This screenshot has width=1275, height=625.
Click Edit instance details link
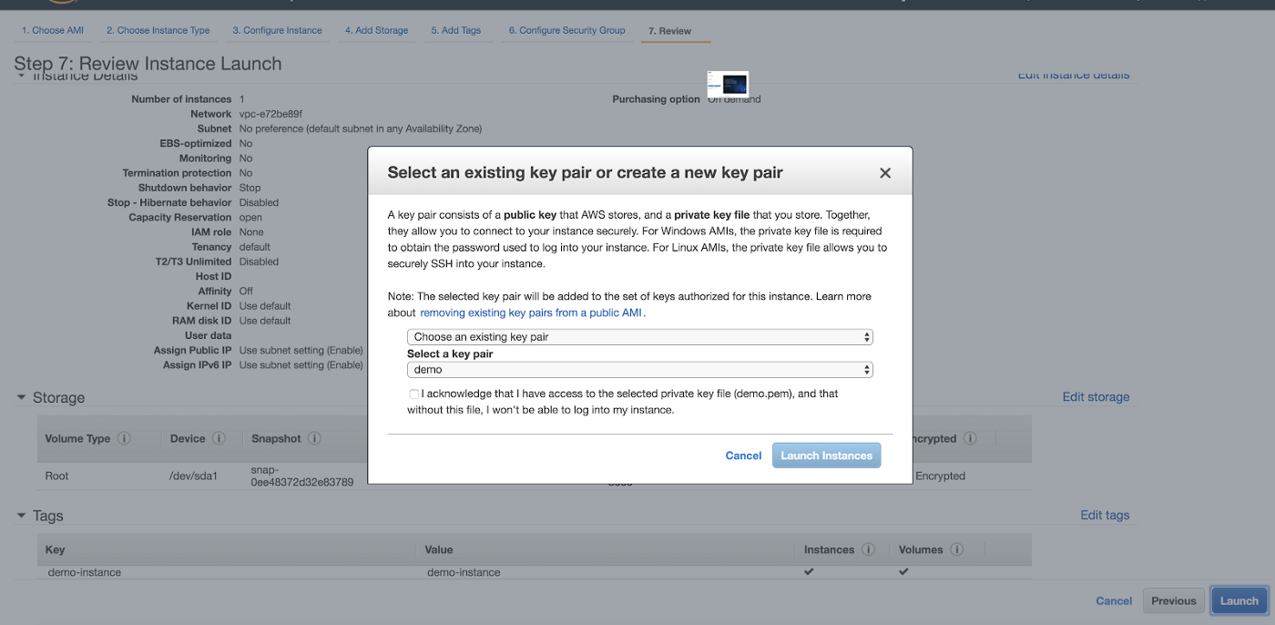tap(1073, 76)
